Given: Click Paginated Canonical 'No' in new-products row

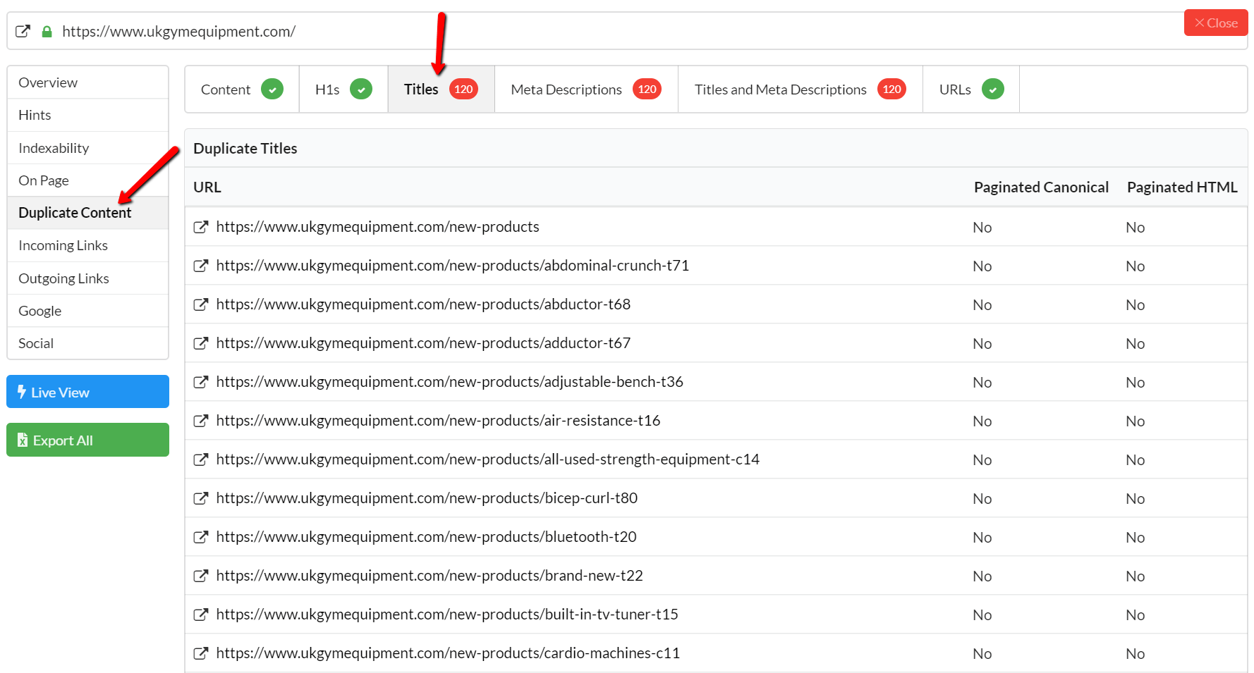Looking at the screenshot, I should click(x=982, y=228).
